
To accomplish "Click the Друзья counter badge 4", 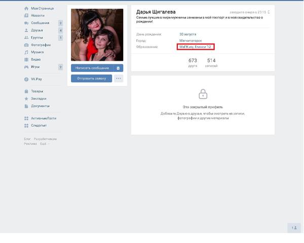I will pyautogui.click(x=60, y=30).
